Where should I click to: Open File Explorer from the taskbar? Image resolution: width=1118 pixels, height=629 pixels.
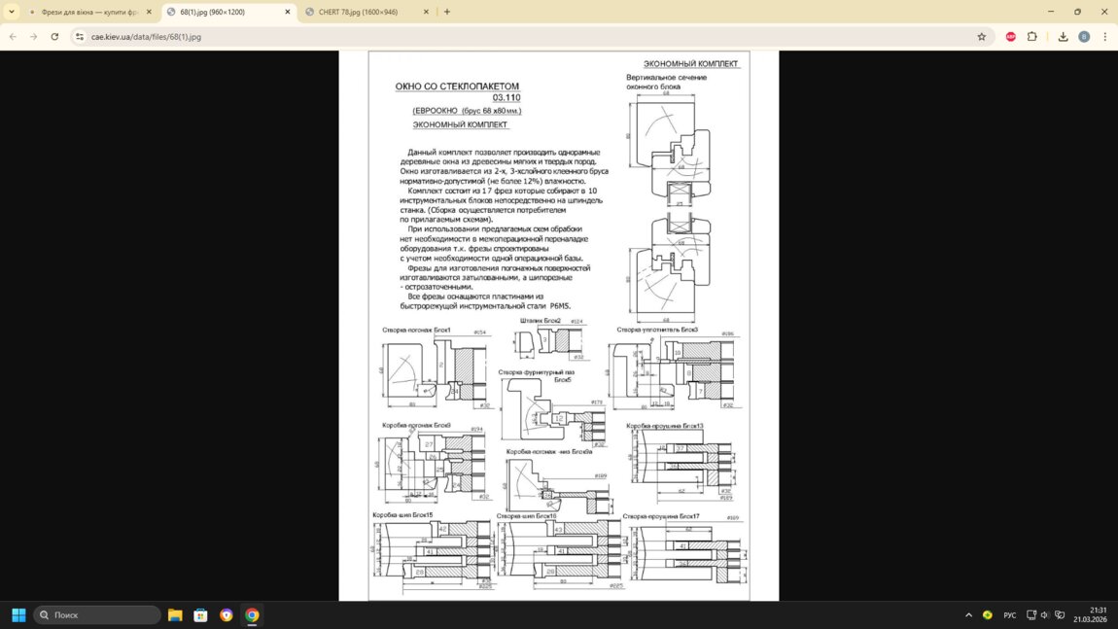(x=175, y=615)
